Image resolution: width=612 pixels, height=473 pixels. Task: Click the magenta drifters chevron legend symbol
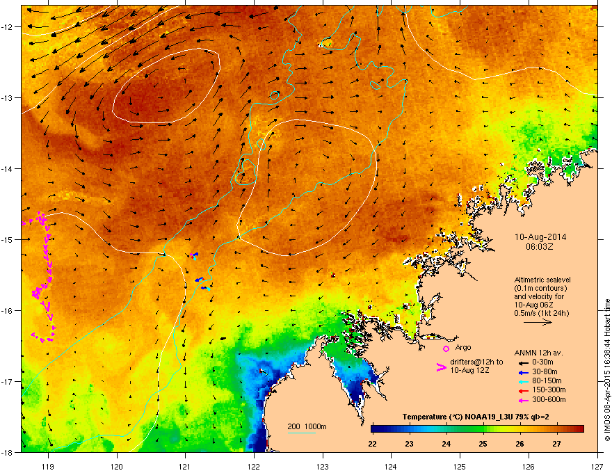441,367
